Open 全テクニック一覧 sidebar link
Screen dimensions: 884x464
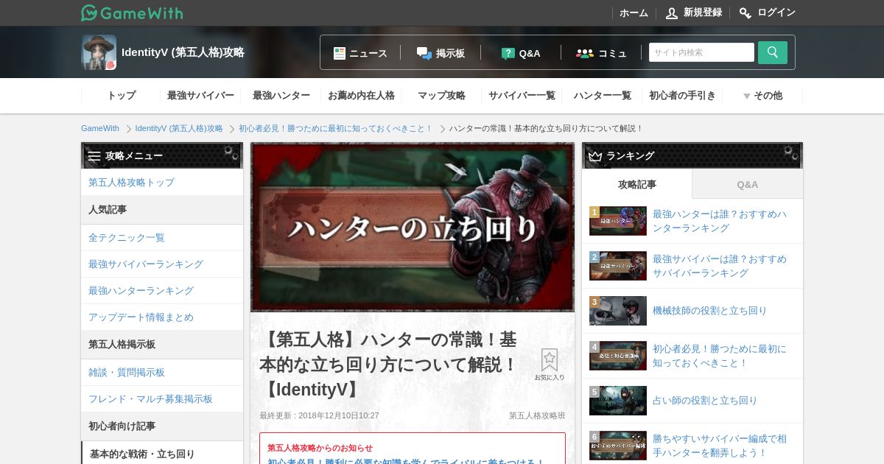click(x=162, y=237)
